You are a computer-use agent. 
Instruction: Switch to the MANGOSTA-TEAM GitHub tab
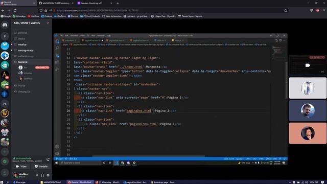[x=56, y=3]
